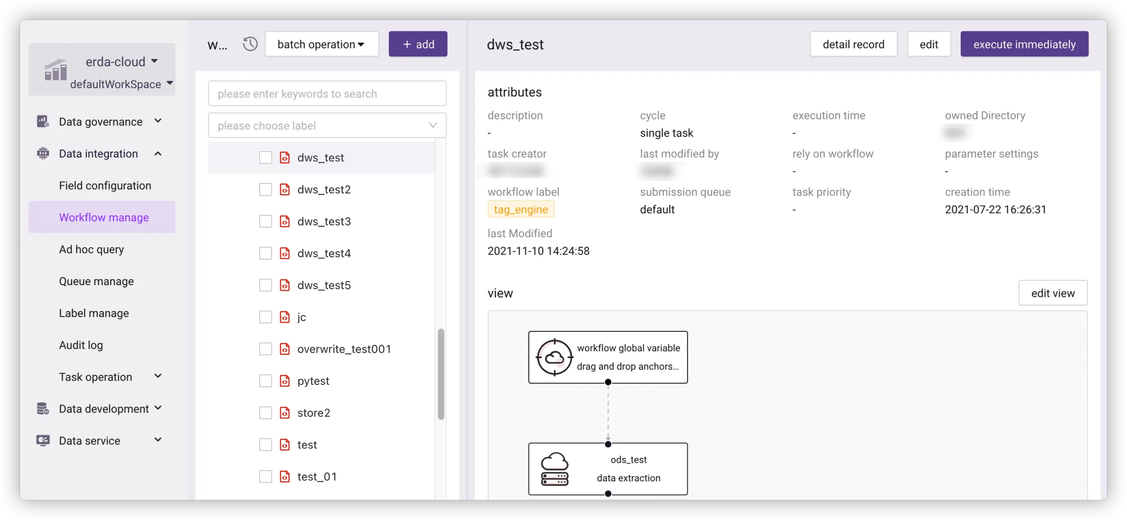This screenshot has width=1127, height=520.
Task: Click the Data service sidebar icon
Action: (43, 440)
